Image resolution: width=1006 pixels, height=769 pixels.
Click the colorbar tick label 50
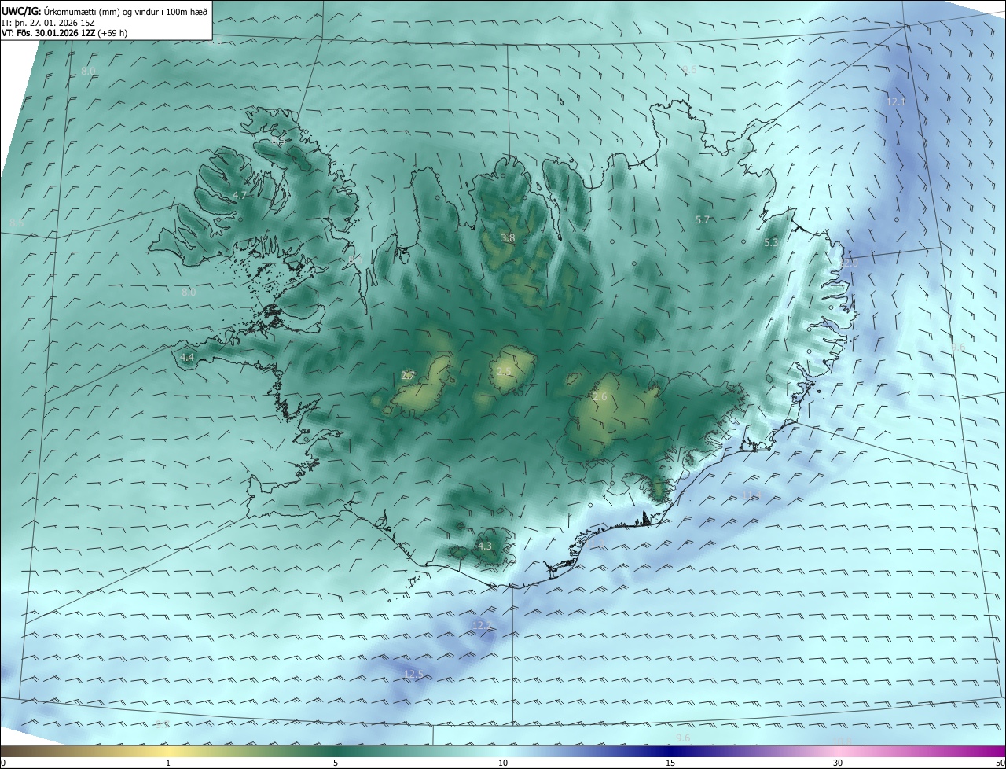click(1000, 763)
